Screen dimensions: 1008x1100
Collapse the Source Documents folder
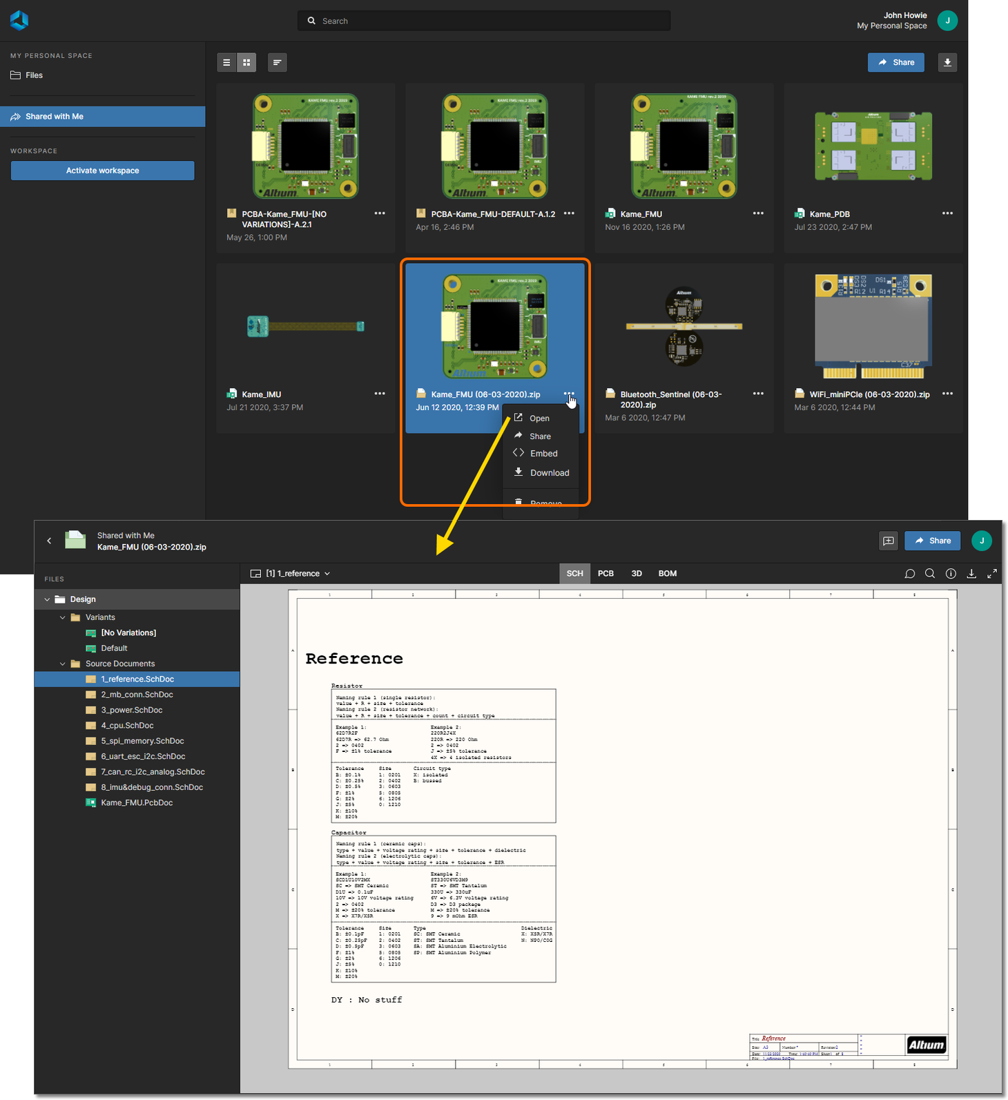tap(63, 664)
